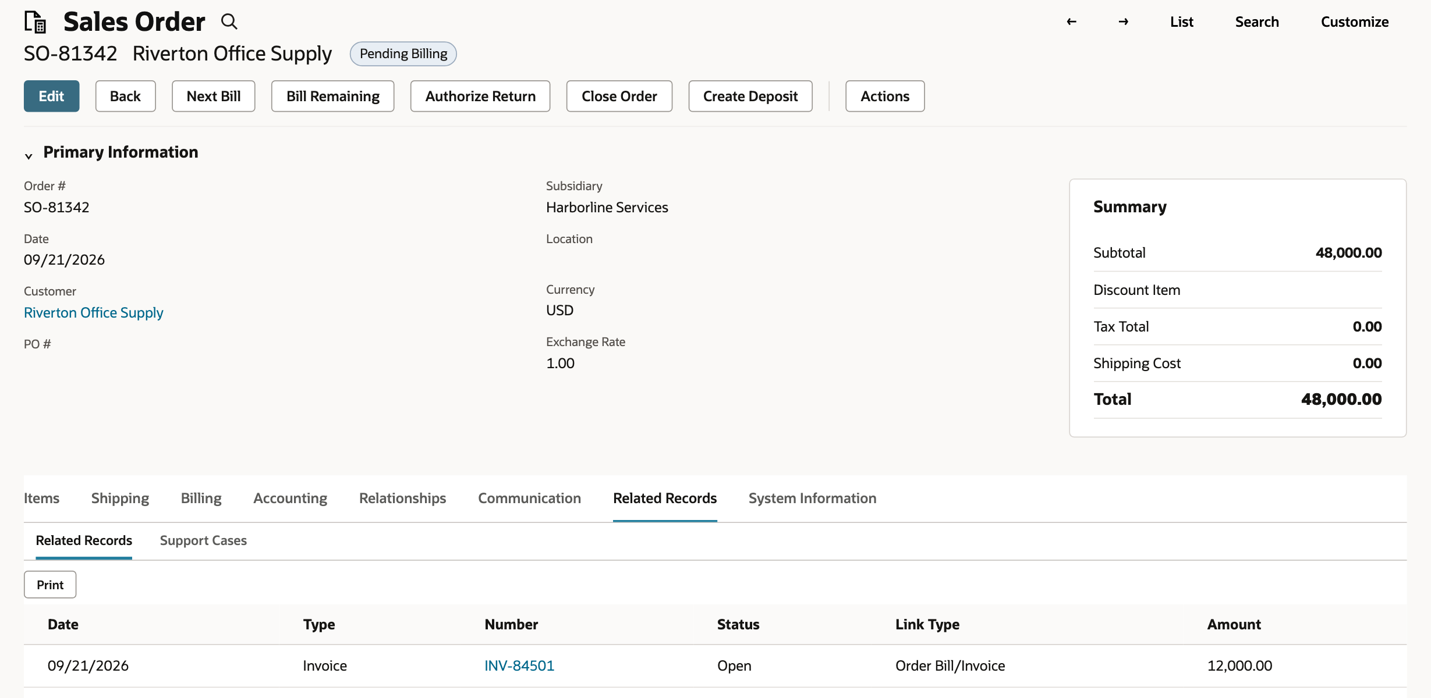Open the Customize menu
The width and height of the screenshot is (1431, 698).
[x=1355, y=22]
